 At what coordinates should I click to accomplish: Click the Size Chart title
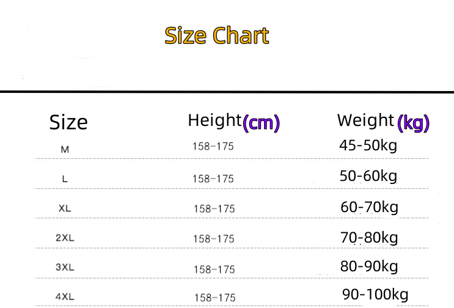click(x=217, y=36)
